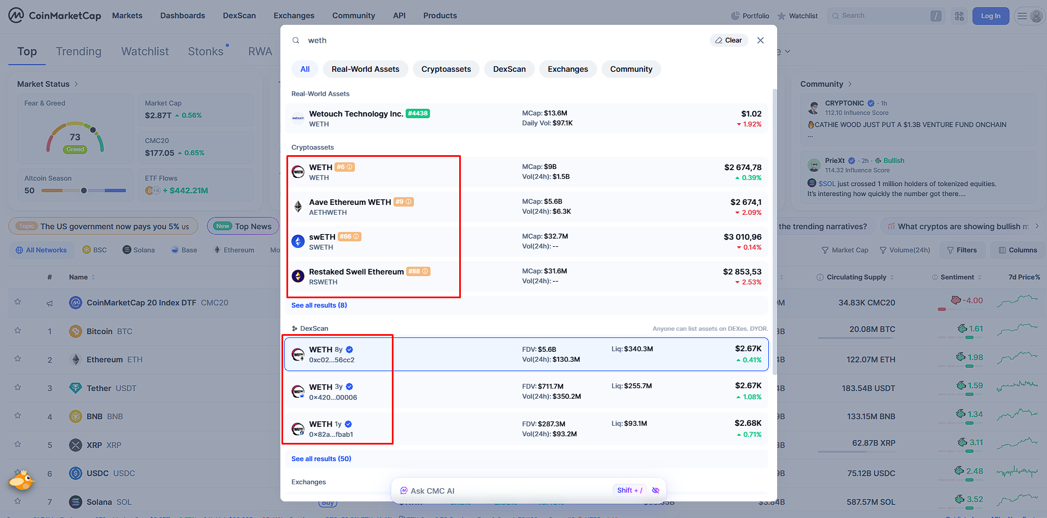
Task: Open the Columns selector
Action: (x=1018, y=250)
